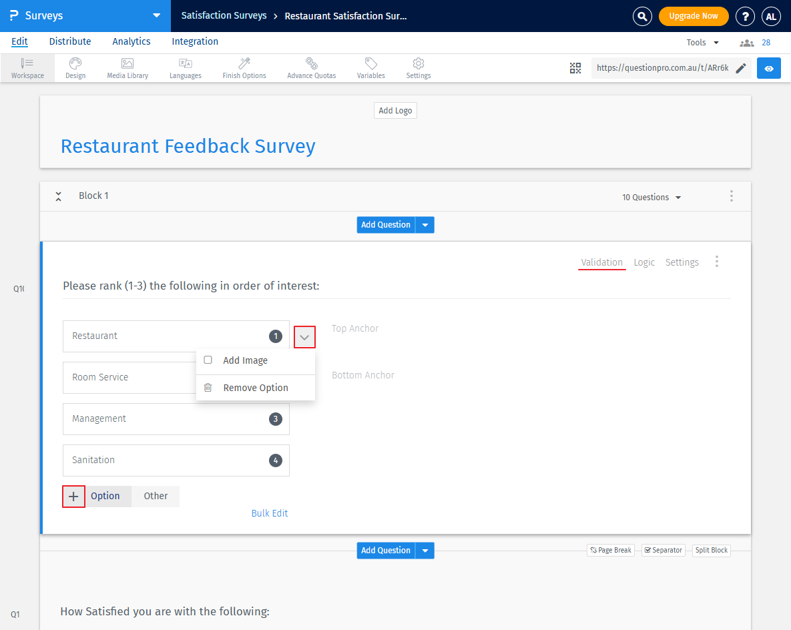Click the QR code icon near the survey URL

[x=575, y=67]
